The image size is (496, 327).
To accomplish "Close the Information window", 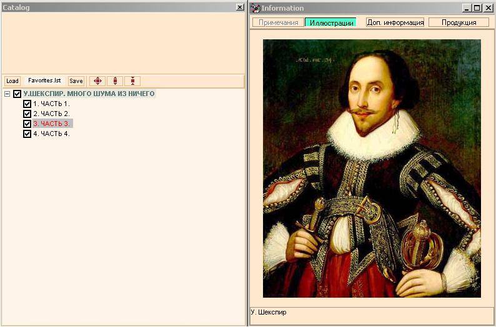I will pyautogui.click(x=488, y=8).
